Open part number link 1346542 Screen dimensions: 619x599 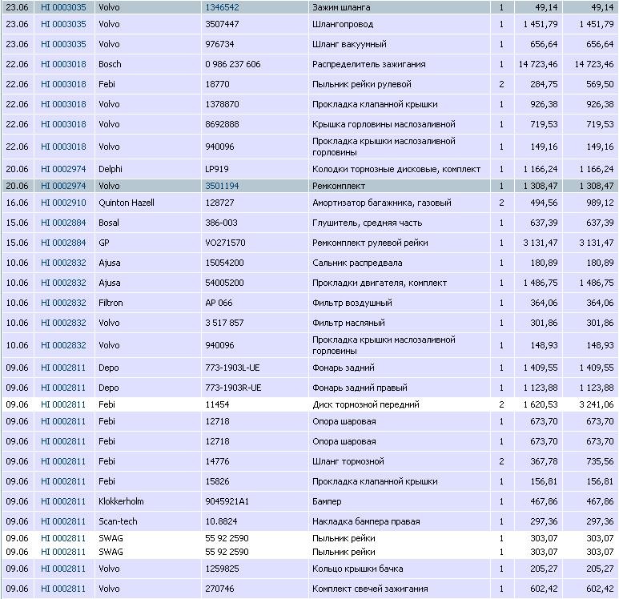[x=222, y=7]
